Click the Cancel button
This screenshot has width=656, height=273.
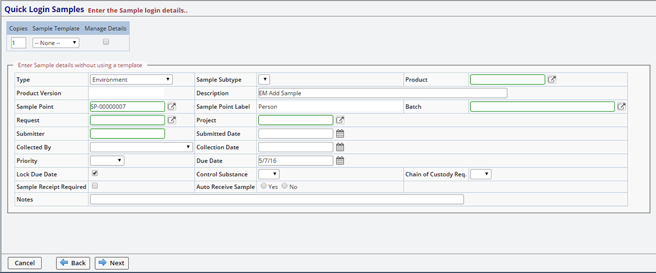click(x=25, y=263)
